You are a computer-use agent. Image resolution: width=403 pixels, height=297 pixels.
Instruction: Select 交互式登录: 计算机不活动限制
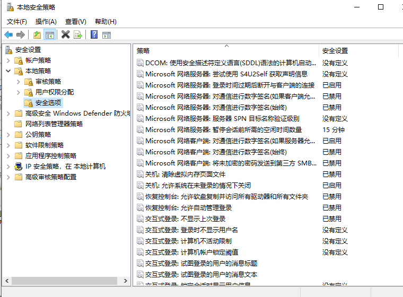[x=188, y=241]
